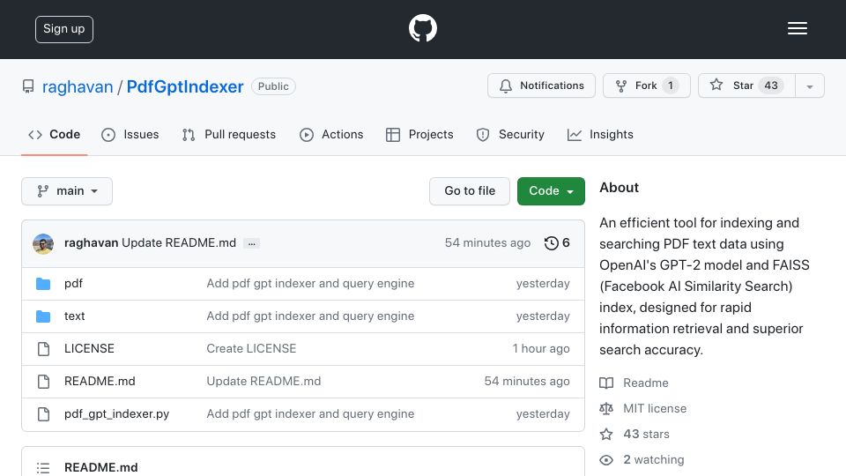Open the Create LICENSE commit message

[251, 349]
